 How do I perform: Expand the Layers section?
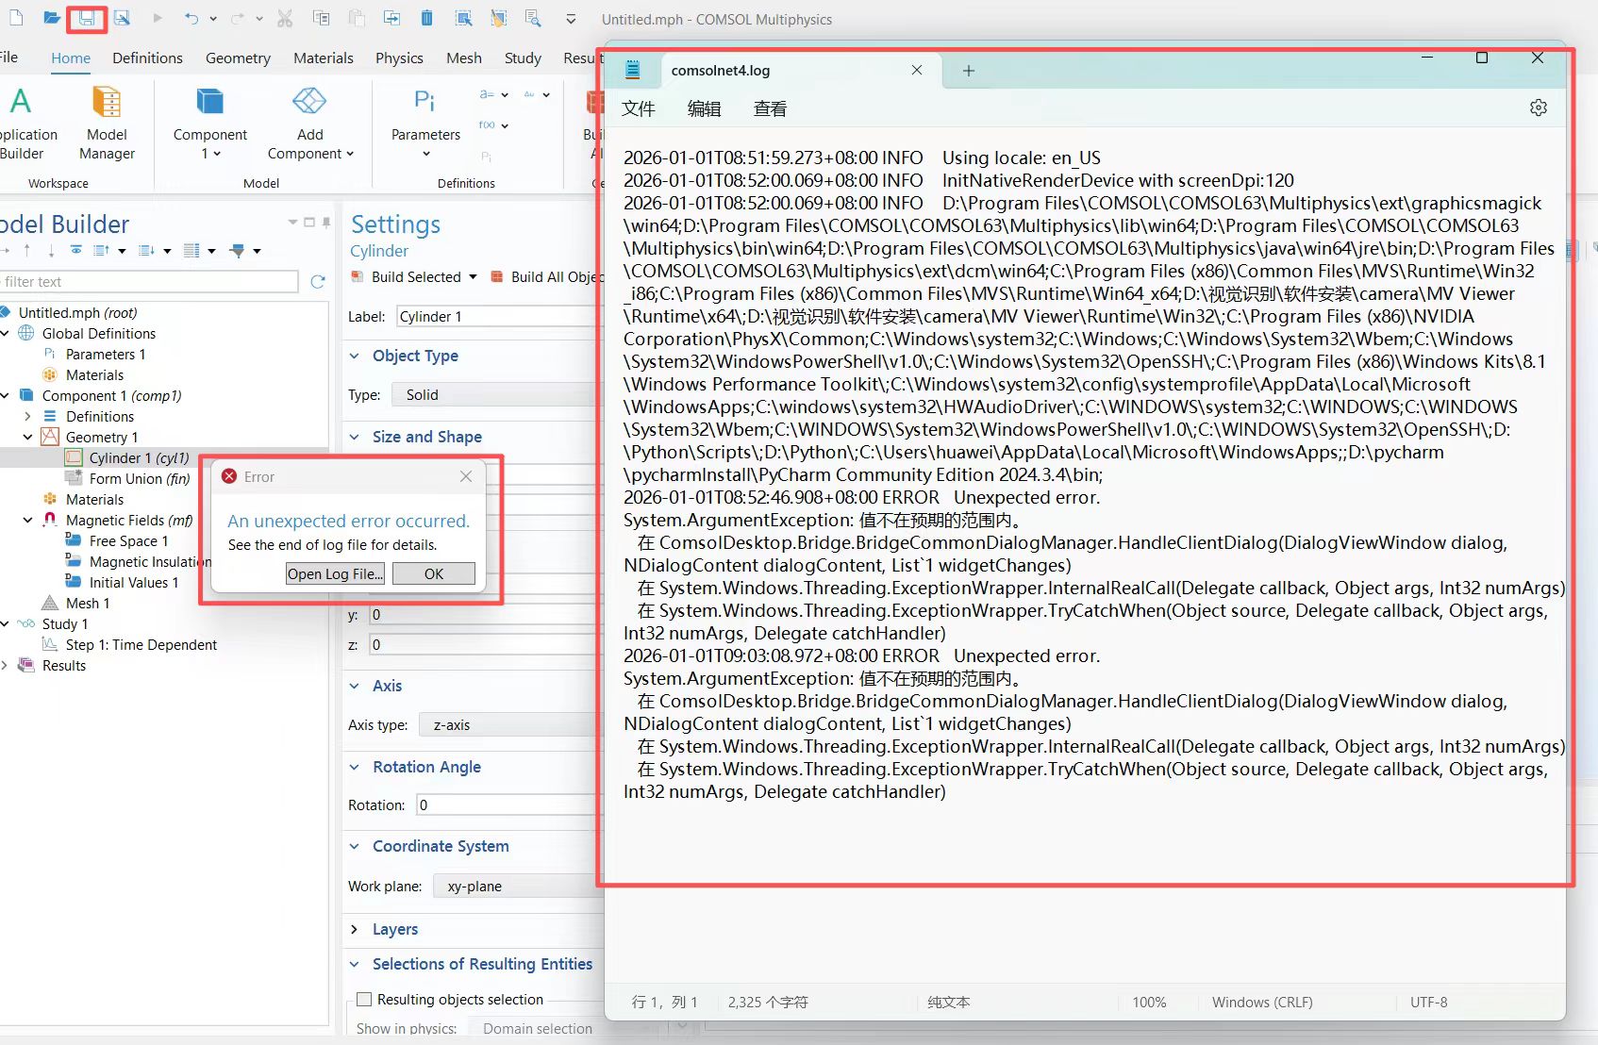point(355,929)
